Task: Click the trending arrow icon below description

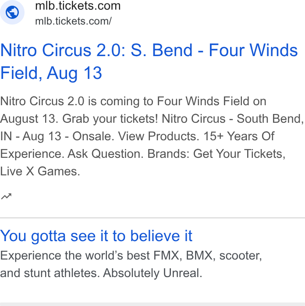Action: [6, 196]
